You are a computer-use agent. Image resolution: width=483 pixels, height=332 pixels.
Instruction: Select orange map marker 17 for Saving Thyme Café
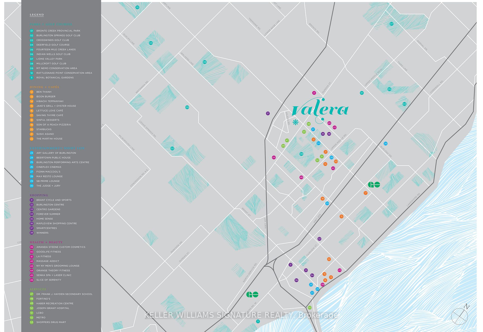(366, 193)
